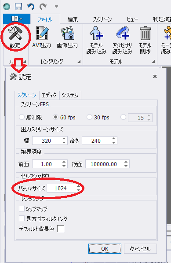
Task: Switch to the スクリーン ribbon tab
Action: (x=102, y=19)
